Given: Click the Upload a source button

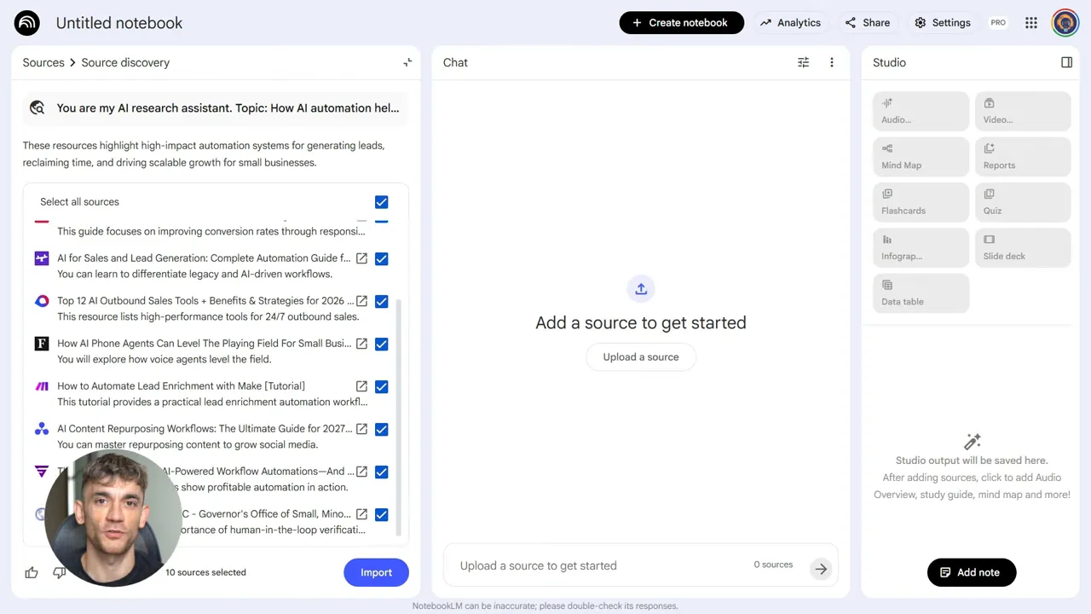Looking at the screenshot, I should click(x=641, y=357).
